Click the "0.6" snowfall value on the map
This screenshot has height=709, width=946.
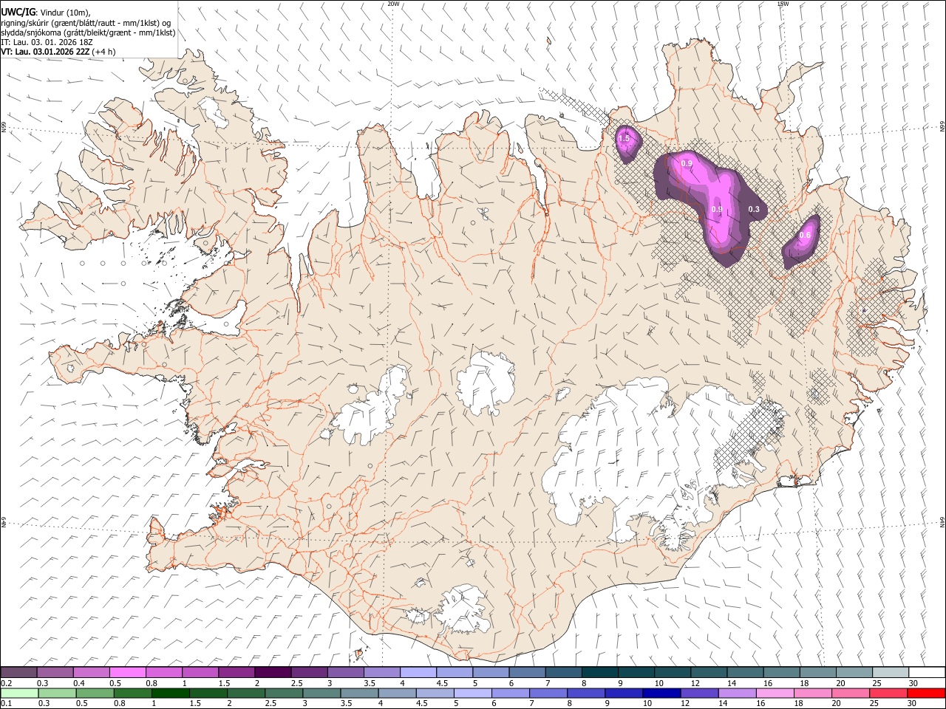pos(806,236)
